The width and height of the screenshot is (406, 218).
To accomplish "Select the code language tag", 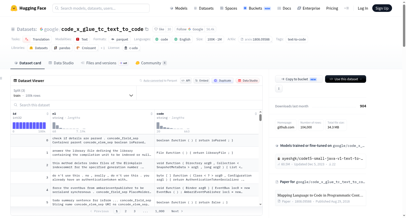I will coord(161,39).
